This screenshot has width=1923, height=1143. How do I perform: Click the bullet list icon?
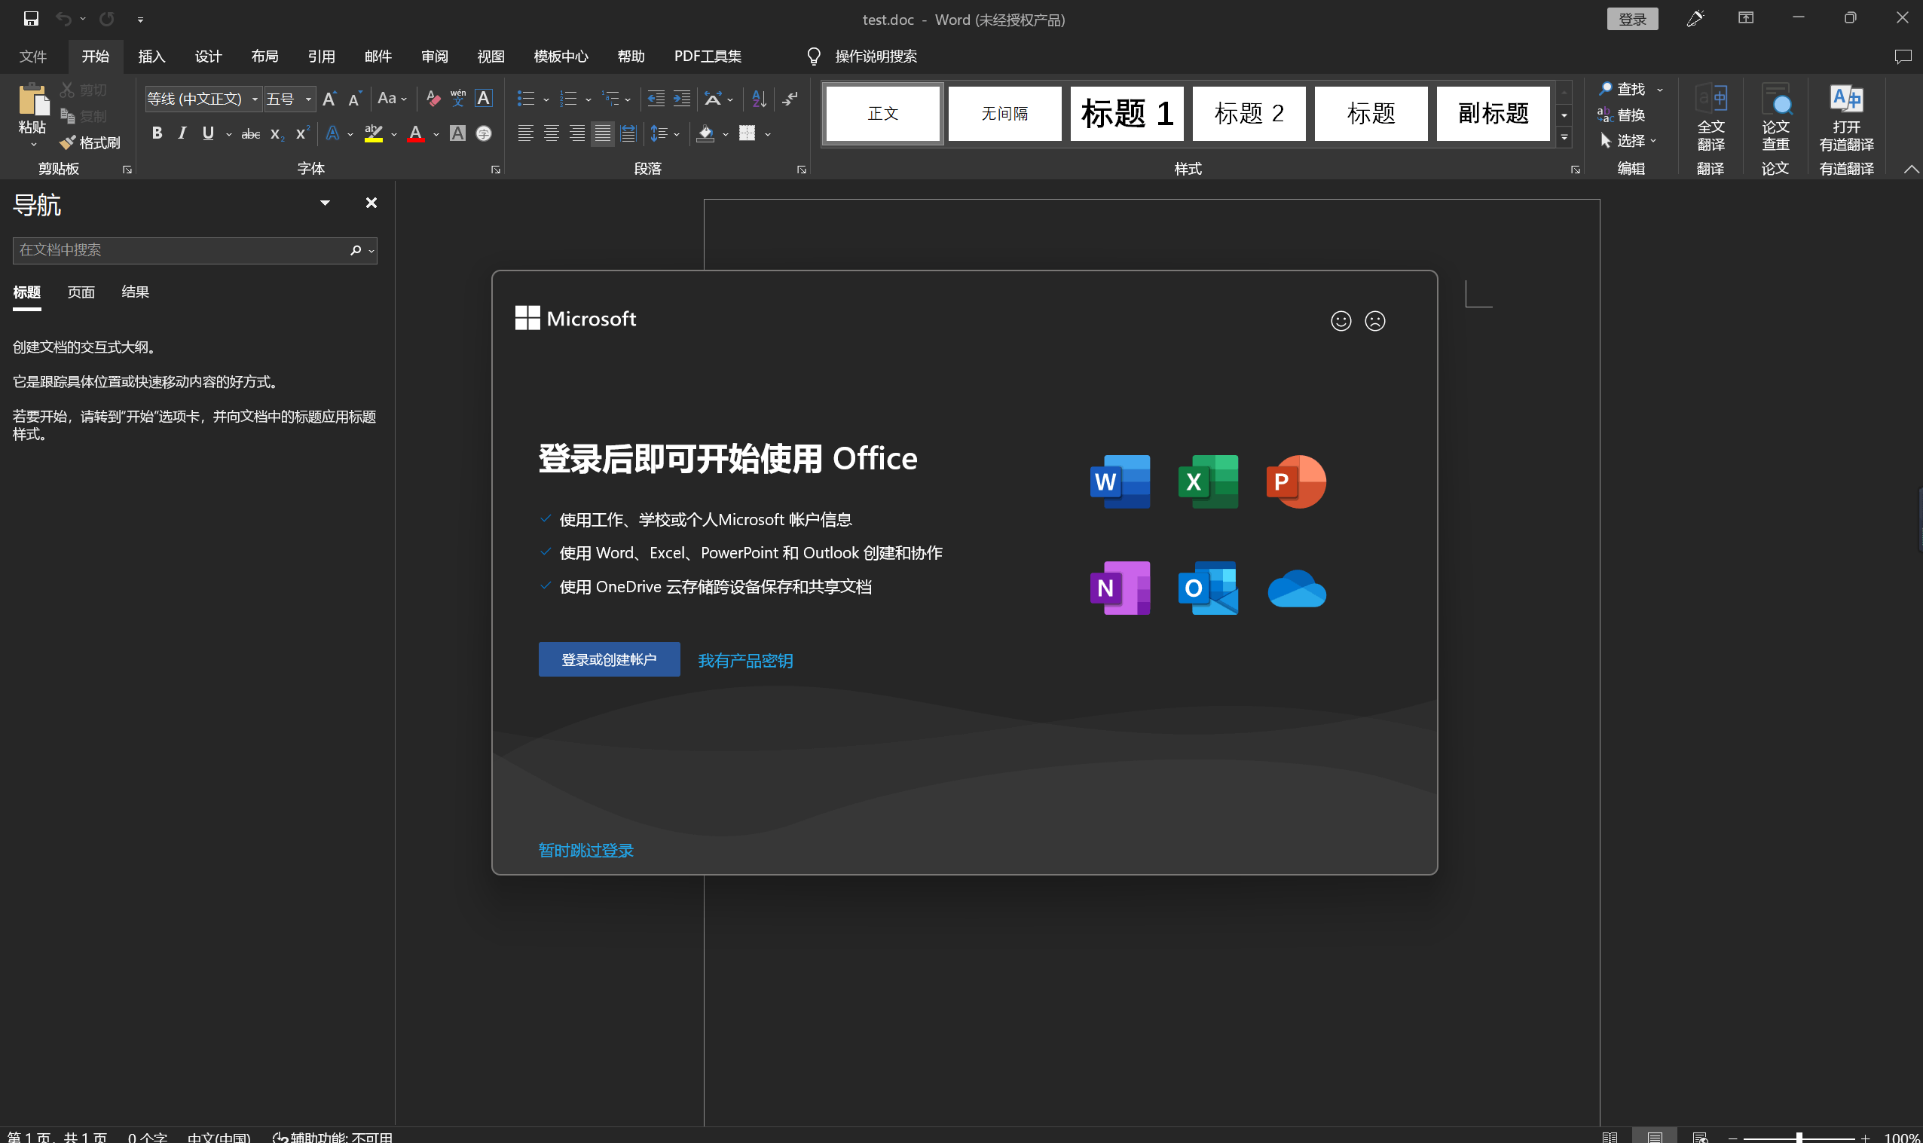coord(526,99)
